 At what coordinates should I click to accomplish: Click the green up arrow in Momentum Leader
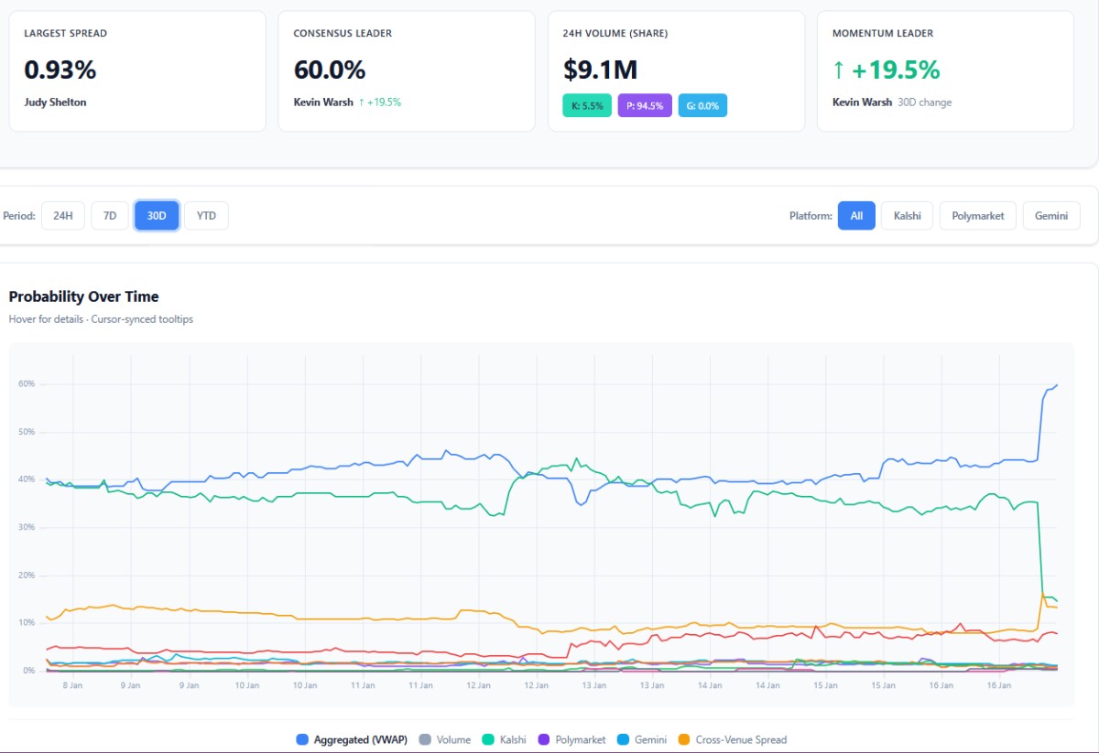pyautogui.click(x=838, y=70)
